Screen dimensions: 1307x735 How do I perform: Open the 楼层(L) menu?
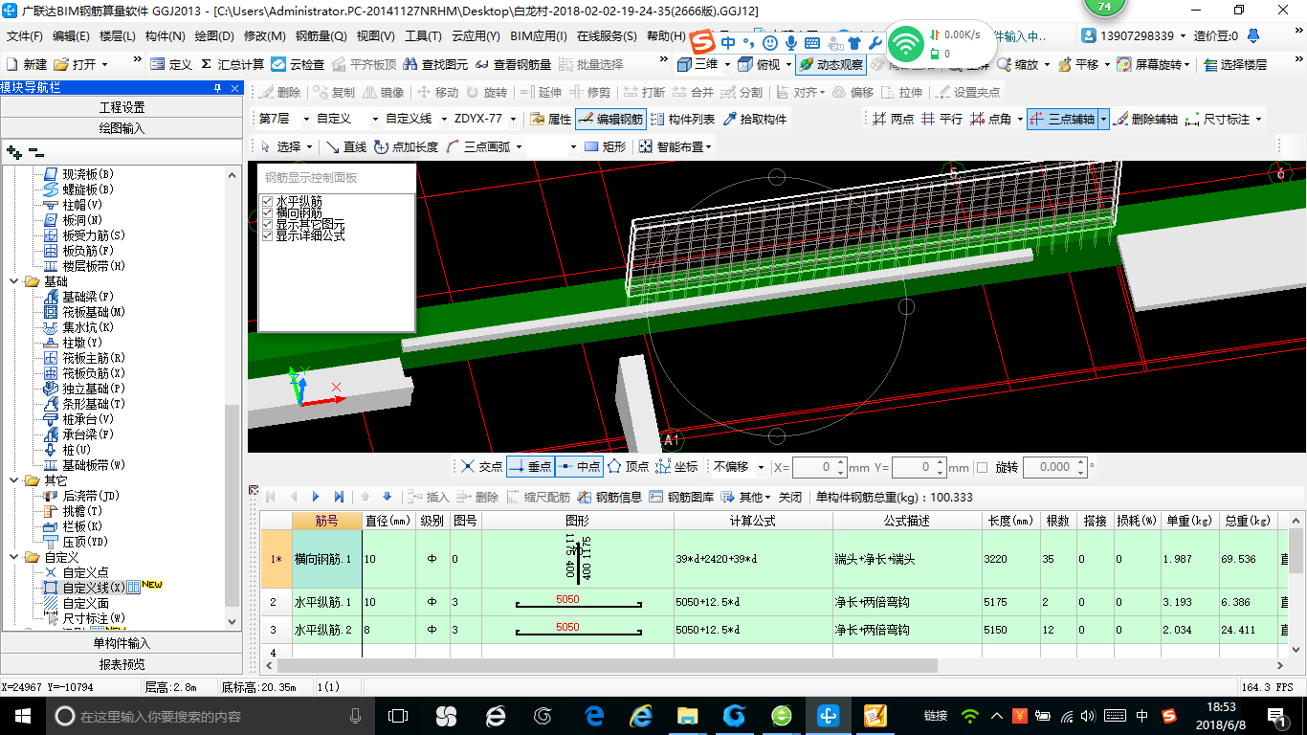(118, 36)
